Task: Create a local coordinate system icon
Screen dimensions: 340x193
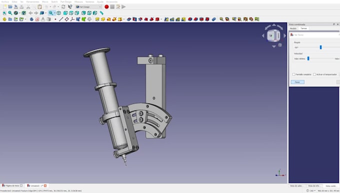Action: pos(72,19)
